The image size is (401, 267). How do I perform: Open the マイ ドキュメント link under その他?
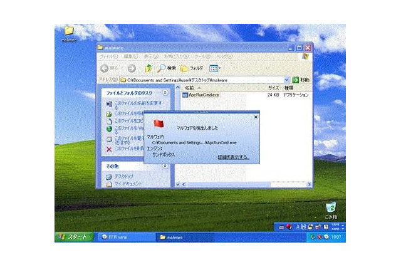[128, 184]
